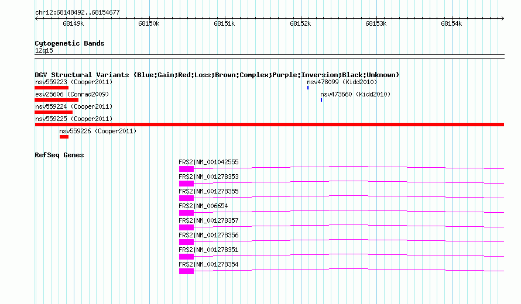Screen dimensions: 521x304
Task: Click magenta exon block of NM_001042555
Action: coord(186,169)
